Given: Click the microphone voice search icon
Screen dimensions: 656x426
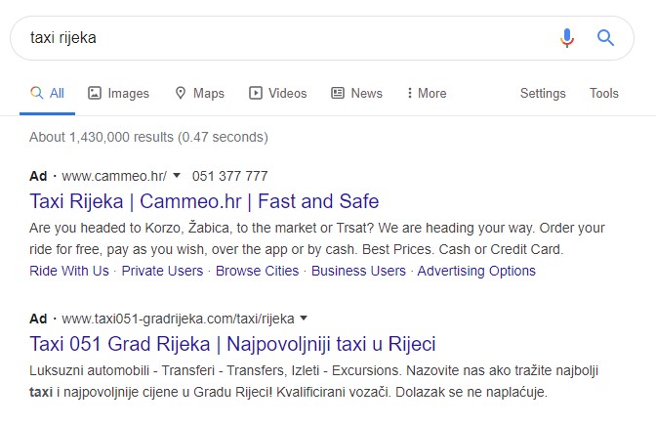Looking at the screenshot, I should point(567,38).
